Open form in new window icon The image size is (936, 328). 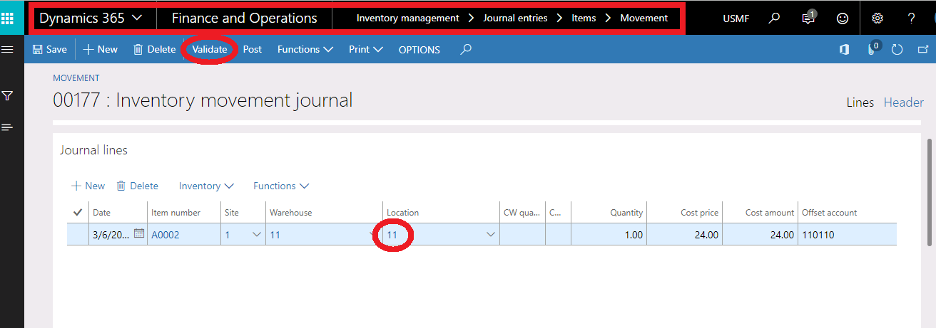pyautogui.click(x=922, y=50)
